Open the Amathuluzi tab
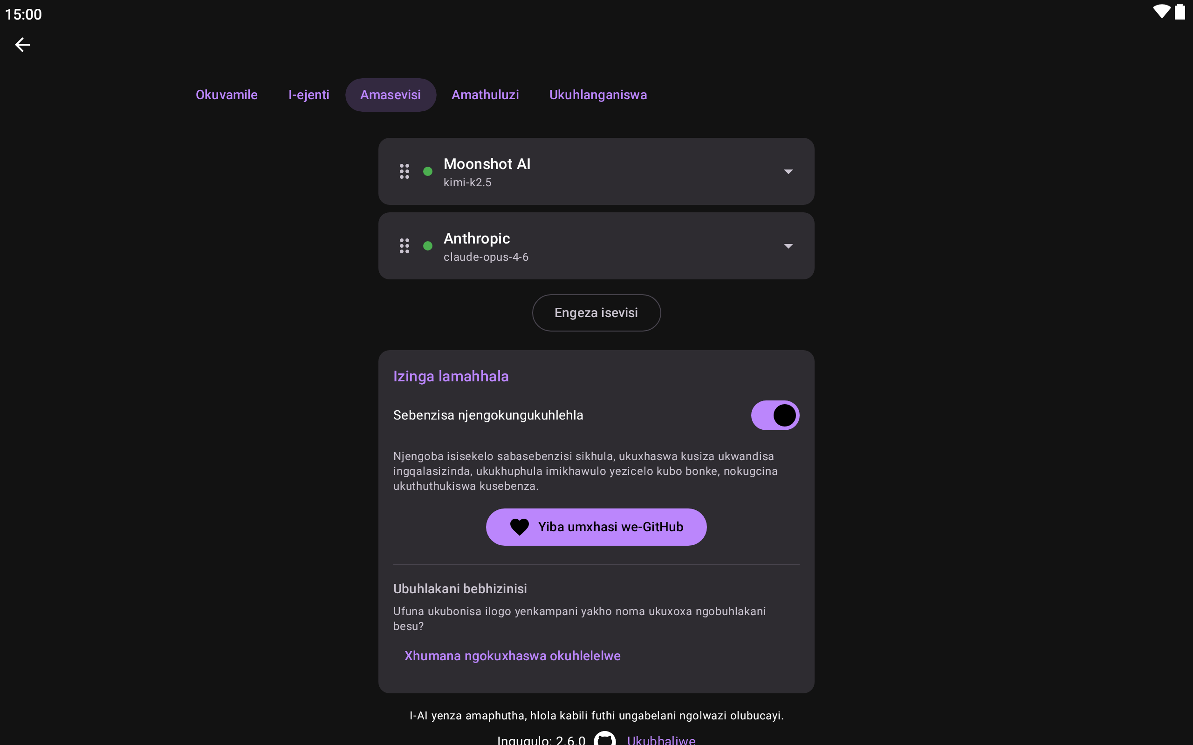Viewport: 1193px width, 745px height. tap(485, 95)
